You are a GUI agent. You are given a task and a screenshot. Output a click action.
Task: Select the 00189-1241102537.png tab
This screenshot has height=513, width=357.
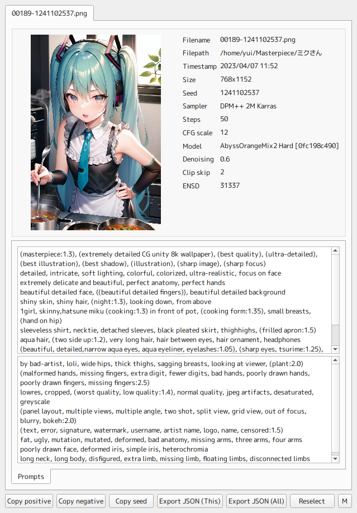pos(49,13)
